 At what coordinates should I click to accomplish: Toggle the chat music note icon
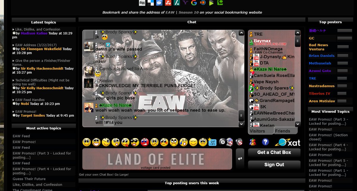[230, 142]
